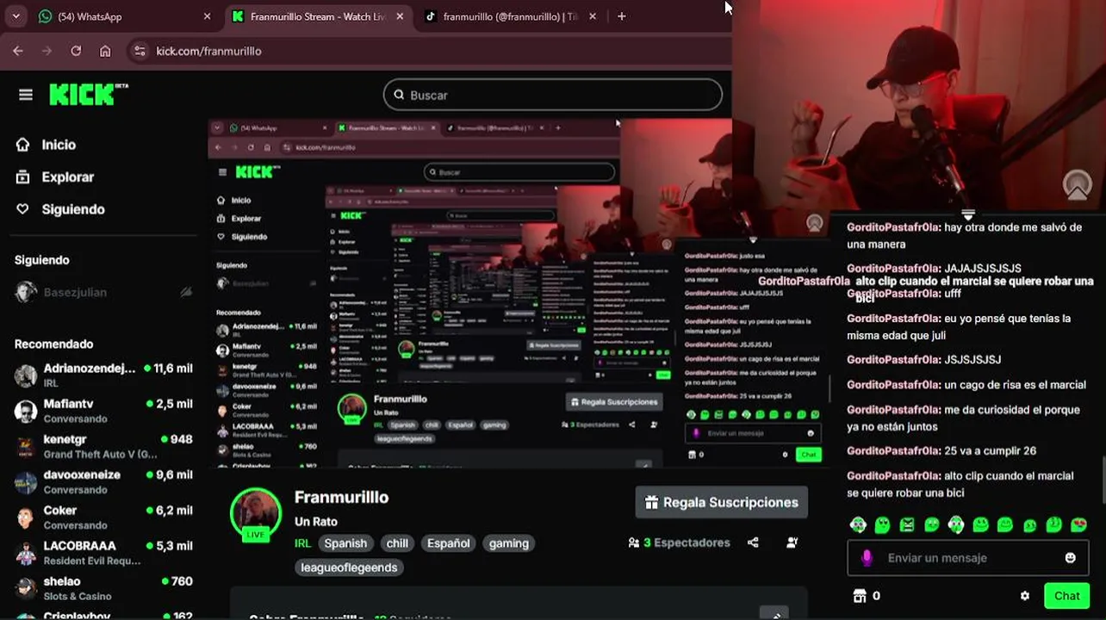Insert the heart-eyes emote
This screenshot has width=1106, height=620.
[x=1078, y=524]
